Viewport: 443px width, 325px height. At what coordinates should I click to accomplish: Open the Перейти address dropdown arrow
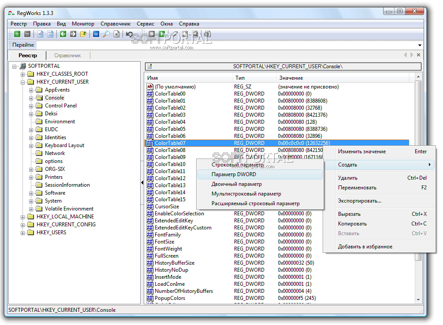(x=420, y=45)
